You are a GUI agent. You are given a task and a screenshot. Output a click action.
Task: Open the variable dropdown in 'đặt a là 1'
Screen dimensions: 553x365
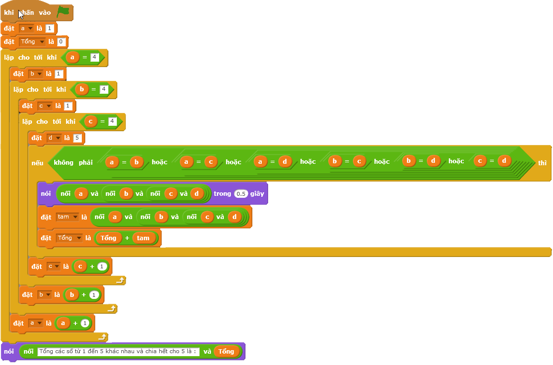[x=26, y=29]
